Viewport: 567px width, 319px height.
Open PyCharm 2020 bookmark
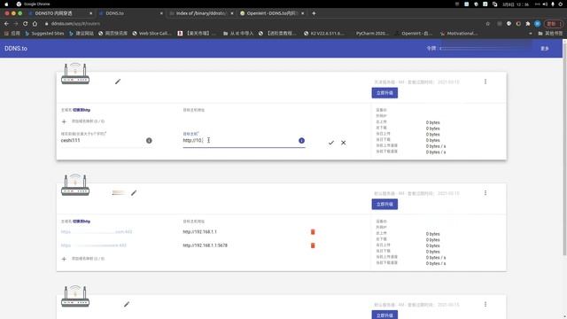(373, 34)
